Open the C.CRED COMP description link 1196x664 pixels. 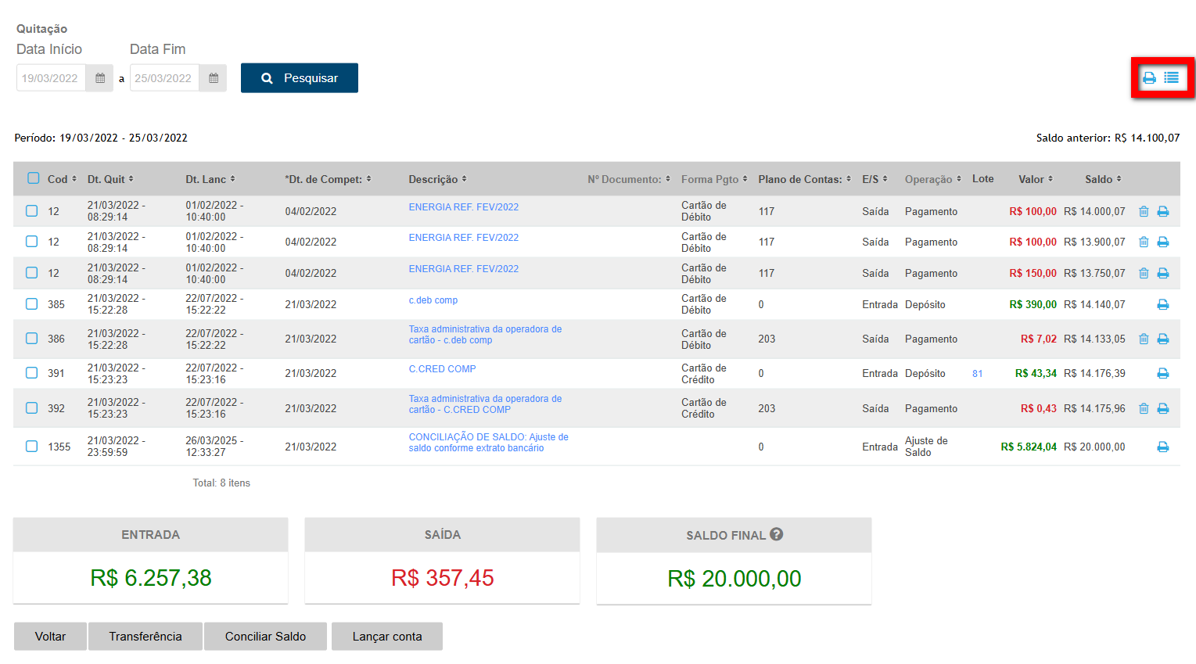pyautogui.click(x=442, y=369)
